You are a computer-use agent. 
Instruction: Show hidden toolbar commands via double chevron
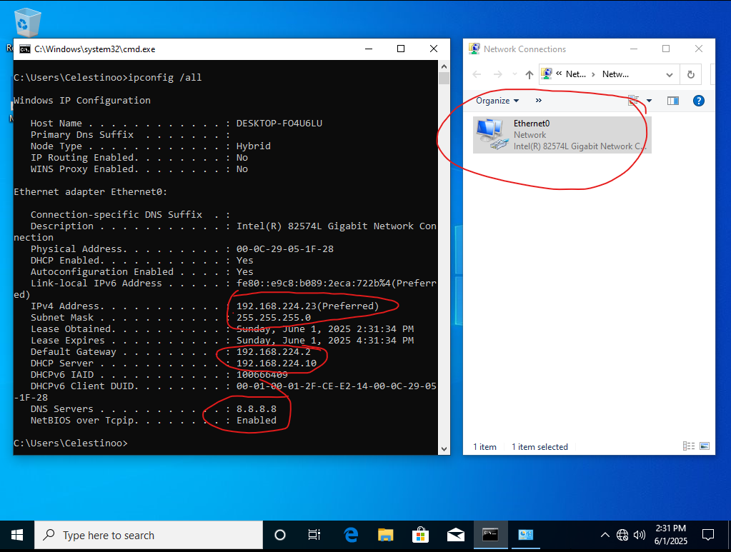[539, 101]
